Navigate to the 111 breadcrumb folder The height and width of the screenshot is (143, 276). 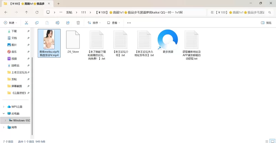(83, 12)
